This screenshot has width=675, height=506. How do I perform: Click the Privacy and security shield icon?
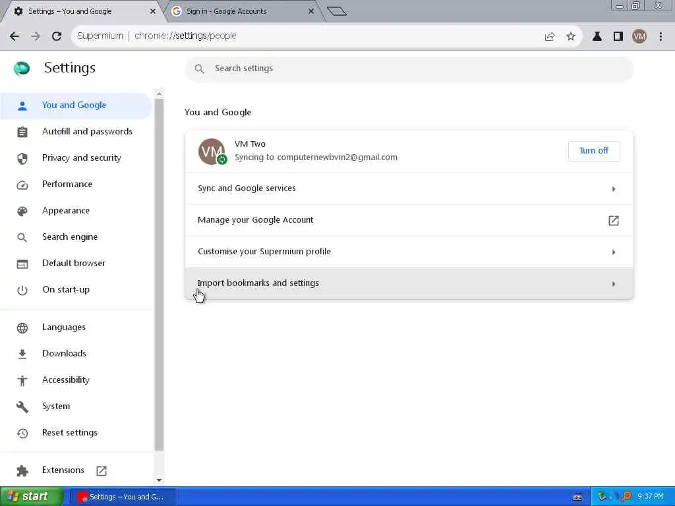tap(22, 158)
